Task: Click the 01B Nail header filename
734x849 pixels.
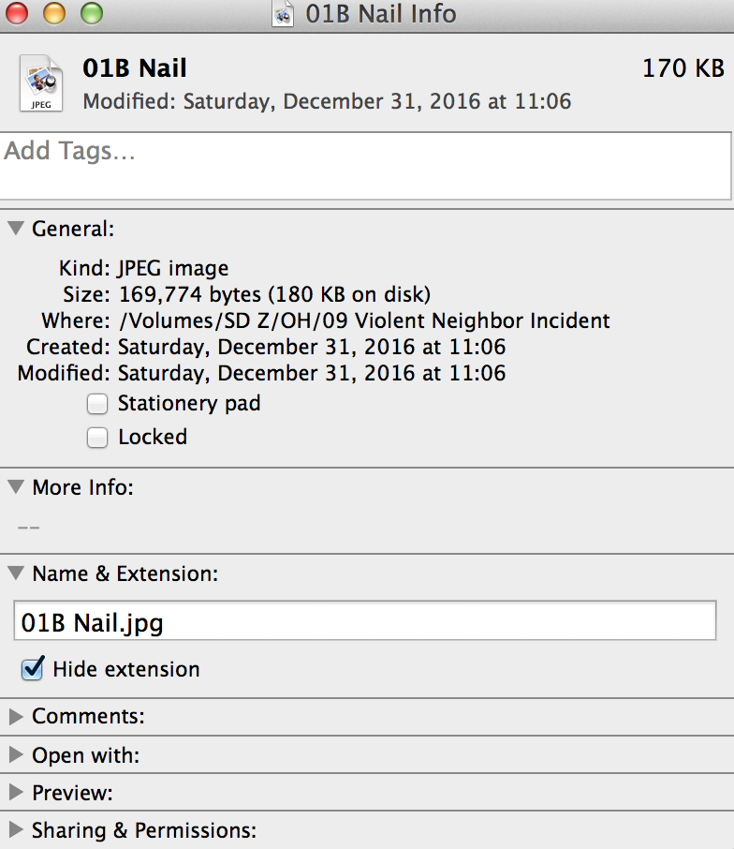Action: [135, 68]
